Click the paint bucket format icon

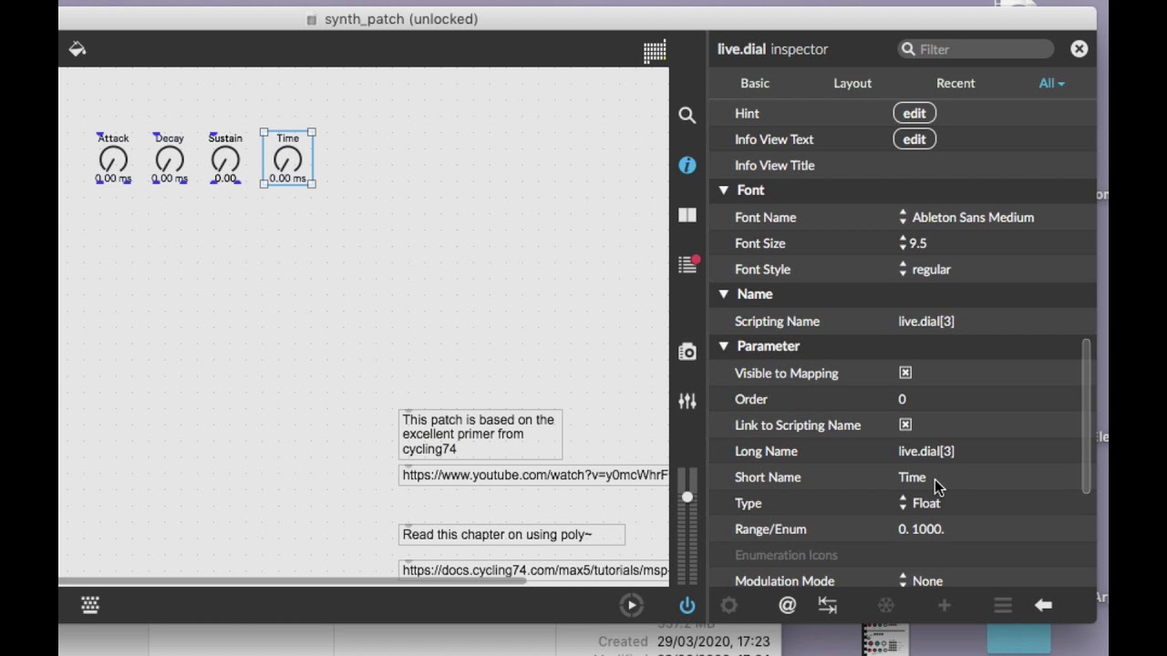pos(77,49)
